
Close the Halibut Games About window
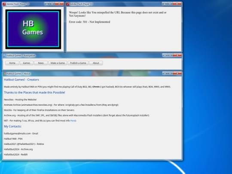click(177, 73)
